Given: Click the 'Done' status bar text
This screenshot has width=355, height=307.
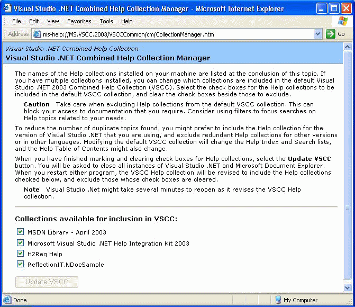Looking at the screenshot, I should [20, 300].
